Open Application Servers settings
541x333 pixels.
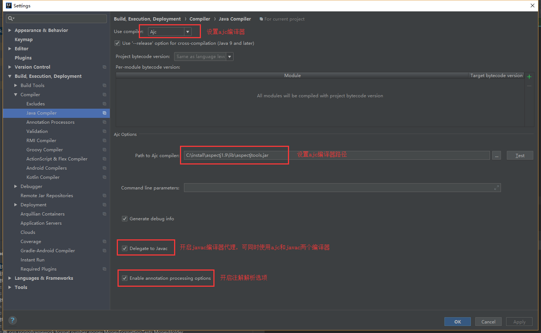click(41, 223)
